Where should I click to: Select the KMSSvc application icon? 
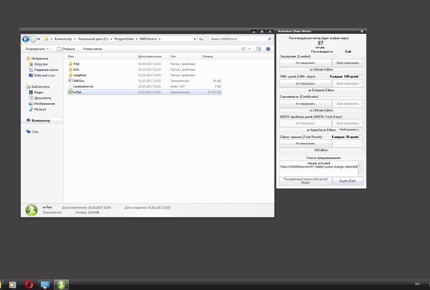click(70, 81)
